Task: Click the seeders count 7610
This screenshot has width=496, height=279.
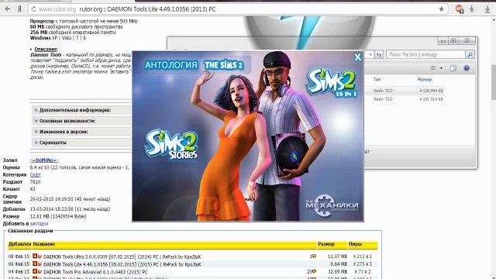Action: [35, 182]
